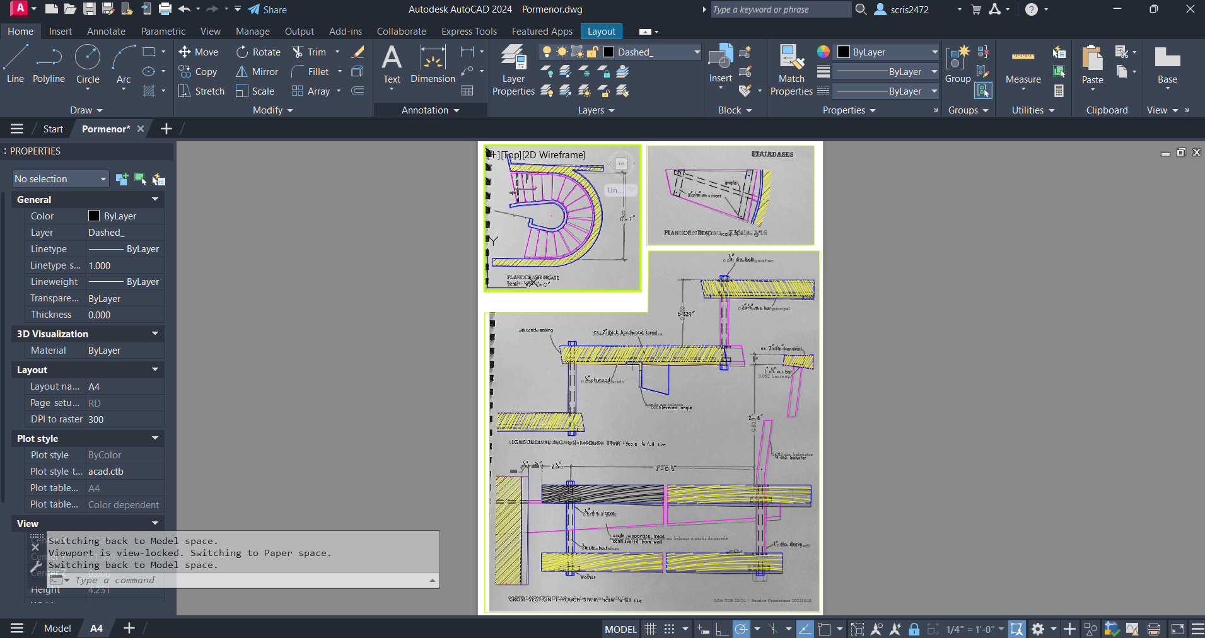The image size is (1205, 638).
Task: Open the Parametric ribbon tab
Action: click(163, 32)
